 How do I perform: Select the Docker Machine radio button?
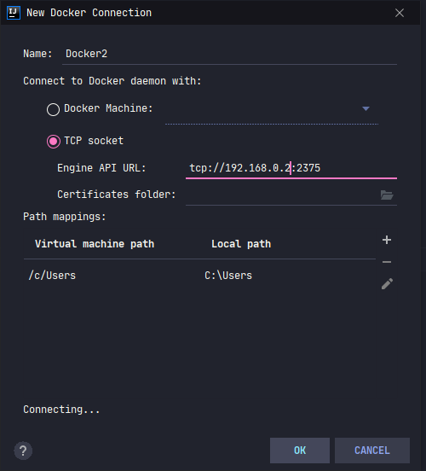tap(53, 109)
